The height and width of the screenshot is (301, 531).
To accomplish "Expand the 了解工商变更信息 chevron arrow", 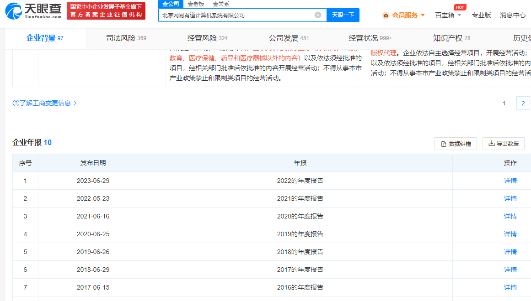I will [75, 104].
